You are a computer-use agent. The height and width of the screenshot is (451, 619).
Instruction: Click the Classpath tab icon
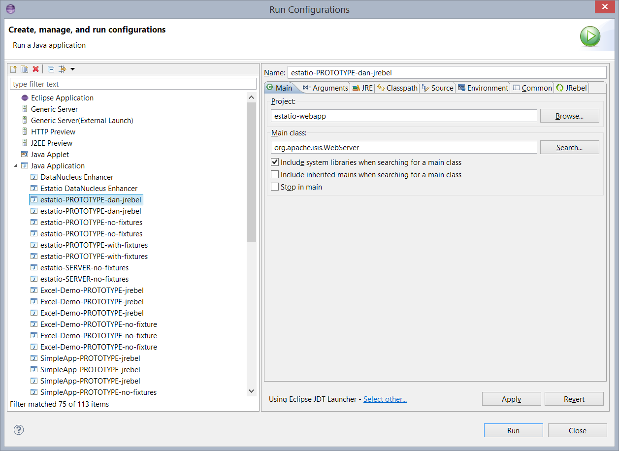click(x=381, y=88)
